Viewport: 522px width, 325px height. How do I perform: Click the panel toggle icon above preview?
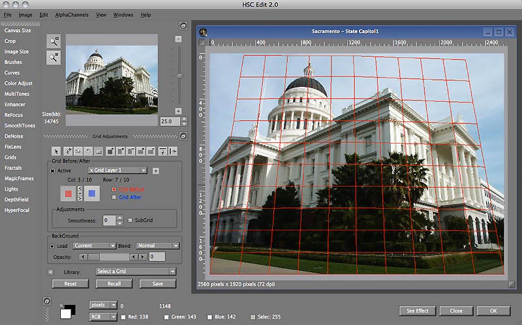point(183,25)
